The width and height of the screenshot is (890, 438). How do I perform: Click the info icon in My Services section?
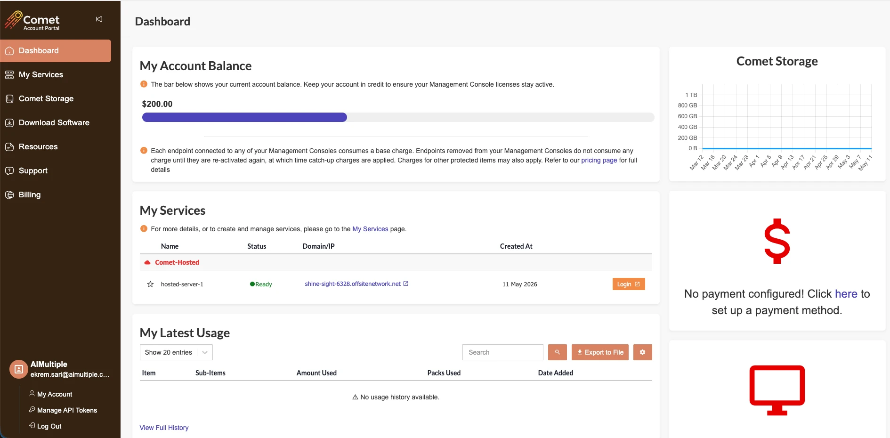coord(144,229)
